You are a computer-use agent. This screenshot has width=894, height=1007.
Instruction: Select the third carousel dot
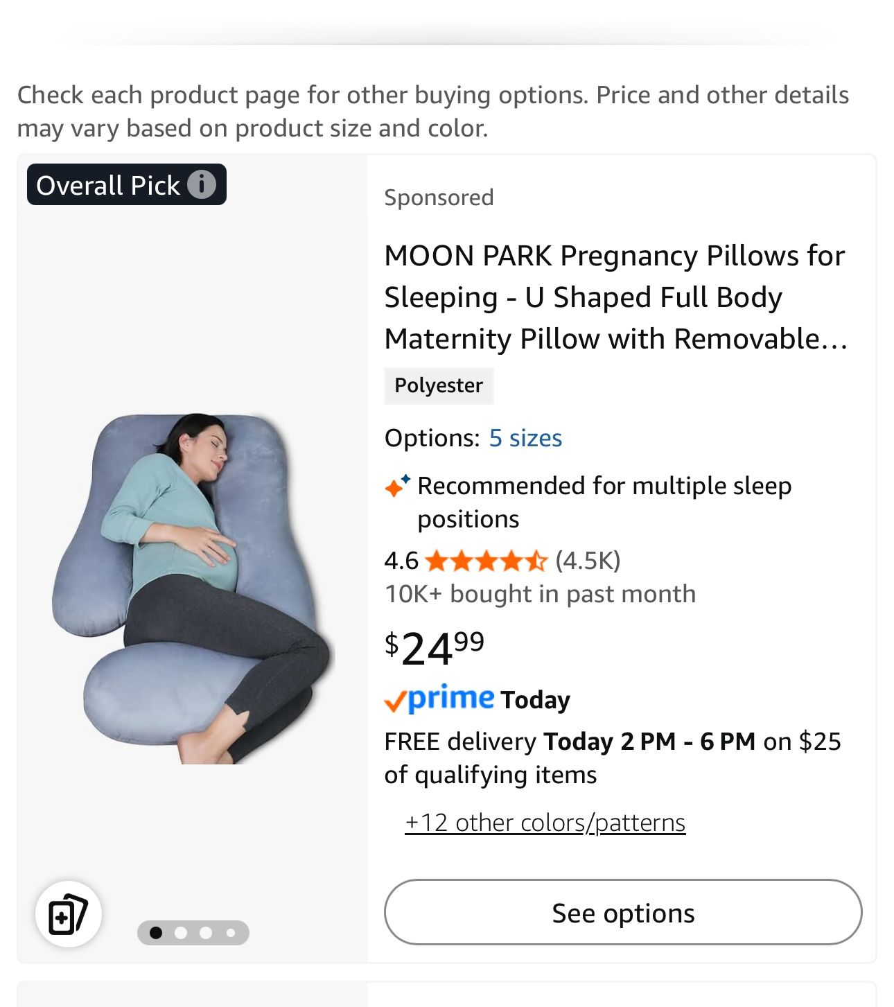click(207, 932)
